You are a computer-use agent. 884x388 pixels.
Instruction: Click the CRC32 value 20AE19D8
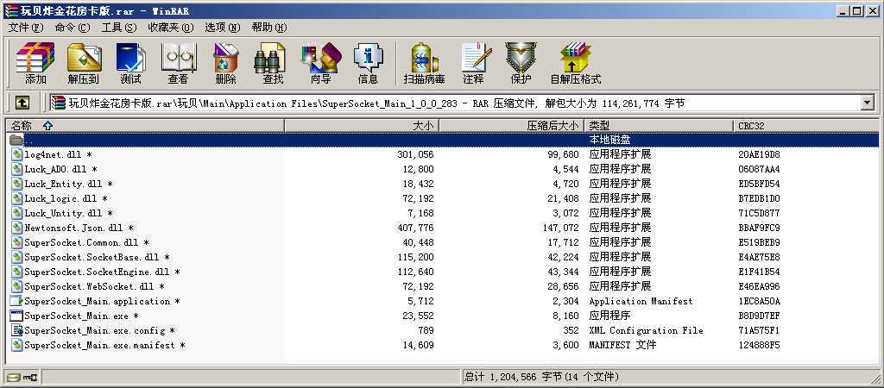(759, 154)
